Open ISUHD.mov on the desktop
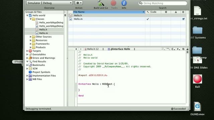 click(x=197, y=107)
